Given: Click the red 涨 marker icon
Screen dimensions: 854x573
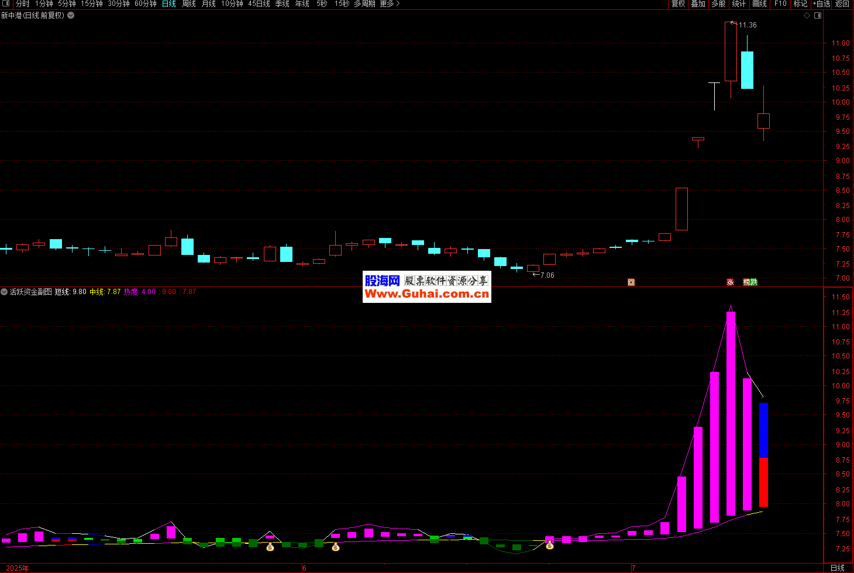Looking at the screenshot, I should point(730,282).
